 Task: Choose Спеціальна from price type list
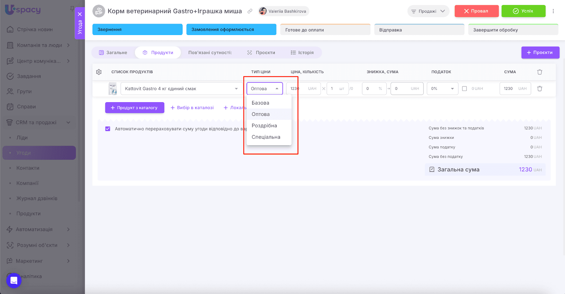pos(266,137)
